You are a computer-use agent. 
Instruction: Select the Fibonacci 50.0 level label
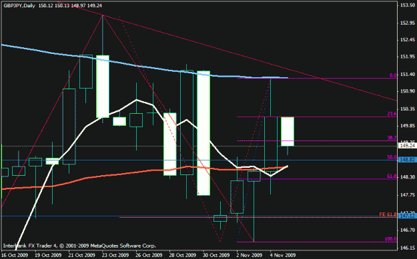click(x=392, y=157)
